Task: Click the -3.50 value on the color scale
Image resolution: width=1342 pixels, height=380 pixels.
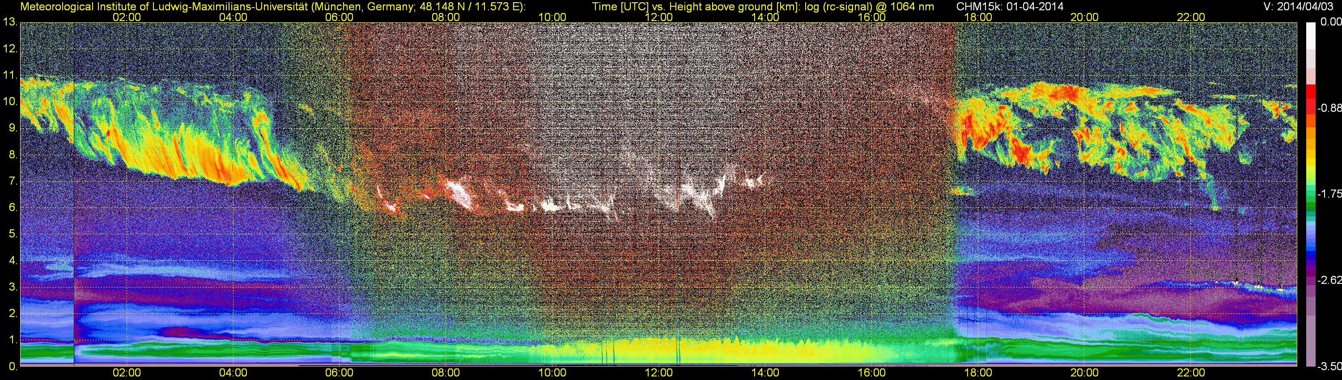Action: (1329, 367)
